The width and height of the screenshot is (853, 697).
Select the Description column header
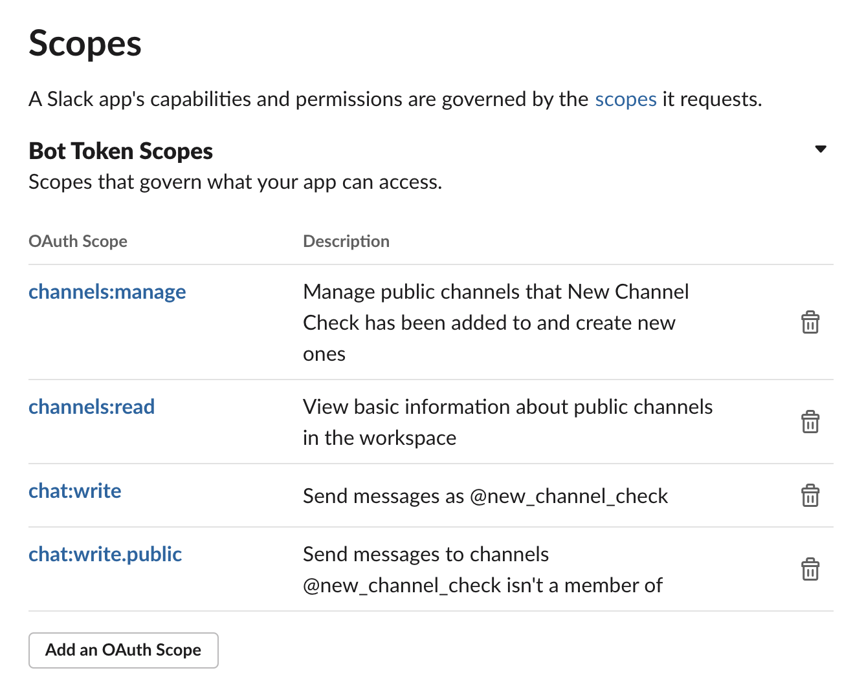coord(346,241)
